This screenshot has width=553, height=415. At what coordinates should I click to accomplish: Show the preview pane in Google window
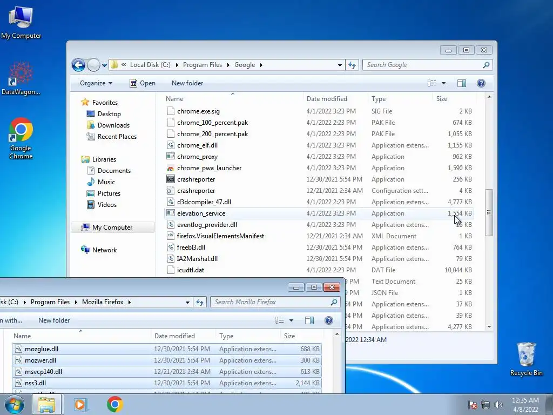(x=462, y=83)
